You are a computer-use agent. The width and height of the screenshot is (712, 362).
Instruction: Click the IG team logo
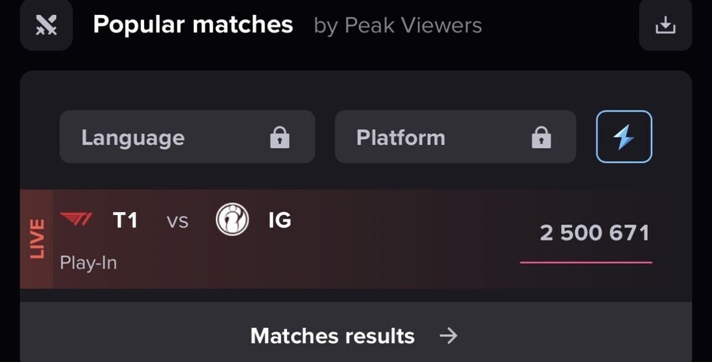(x=233, y=220)
